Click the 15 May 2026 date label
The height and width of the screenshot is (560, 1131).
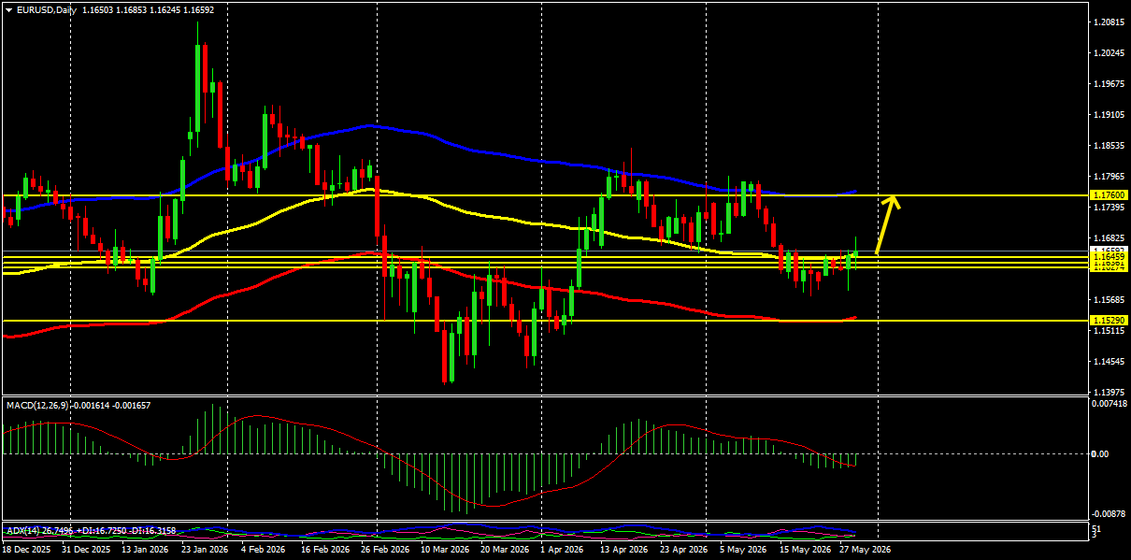pyautogui.click(x=807, y=551)
